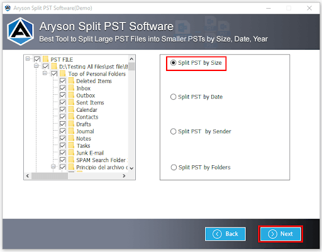Click the PST FILE folder icon
The width and height of the screenshot is (322, 252).
46,59
